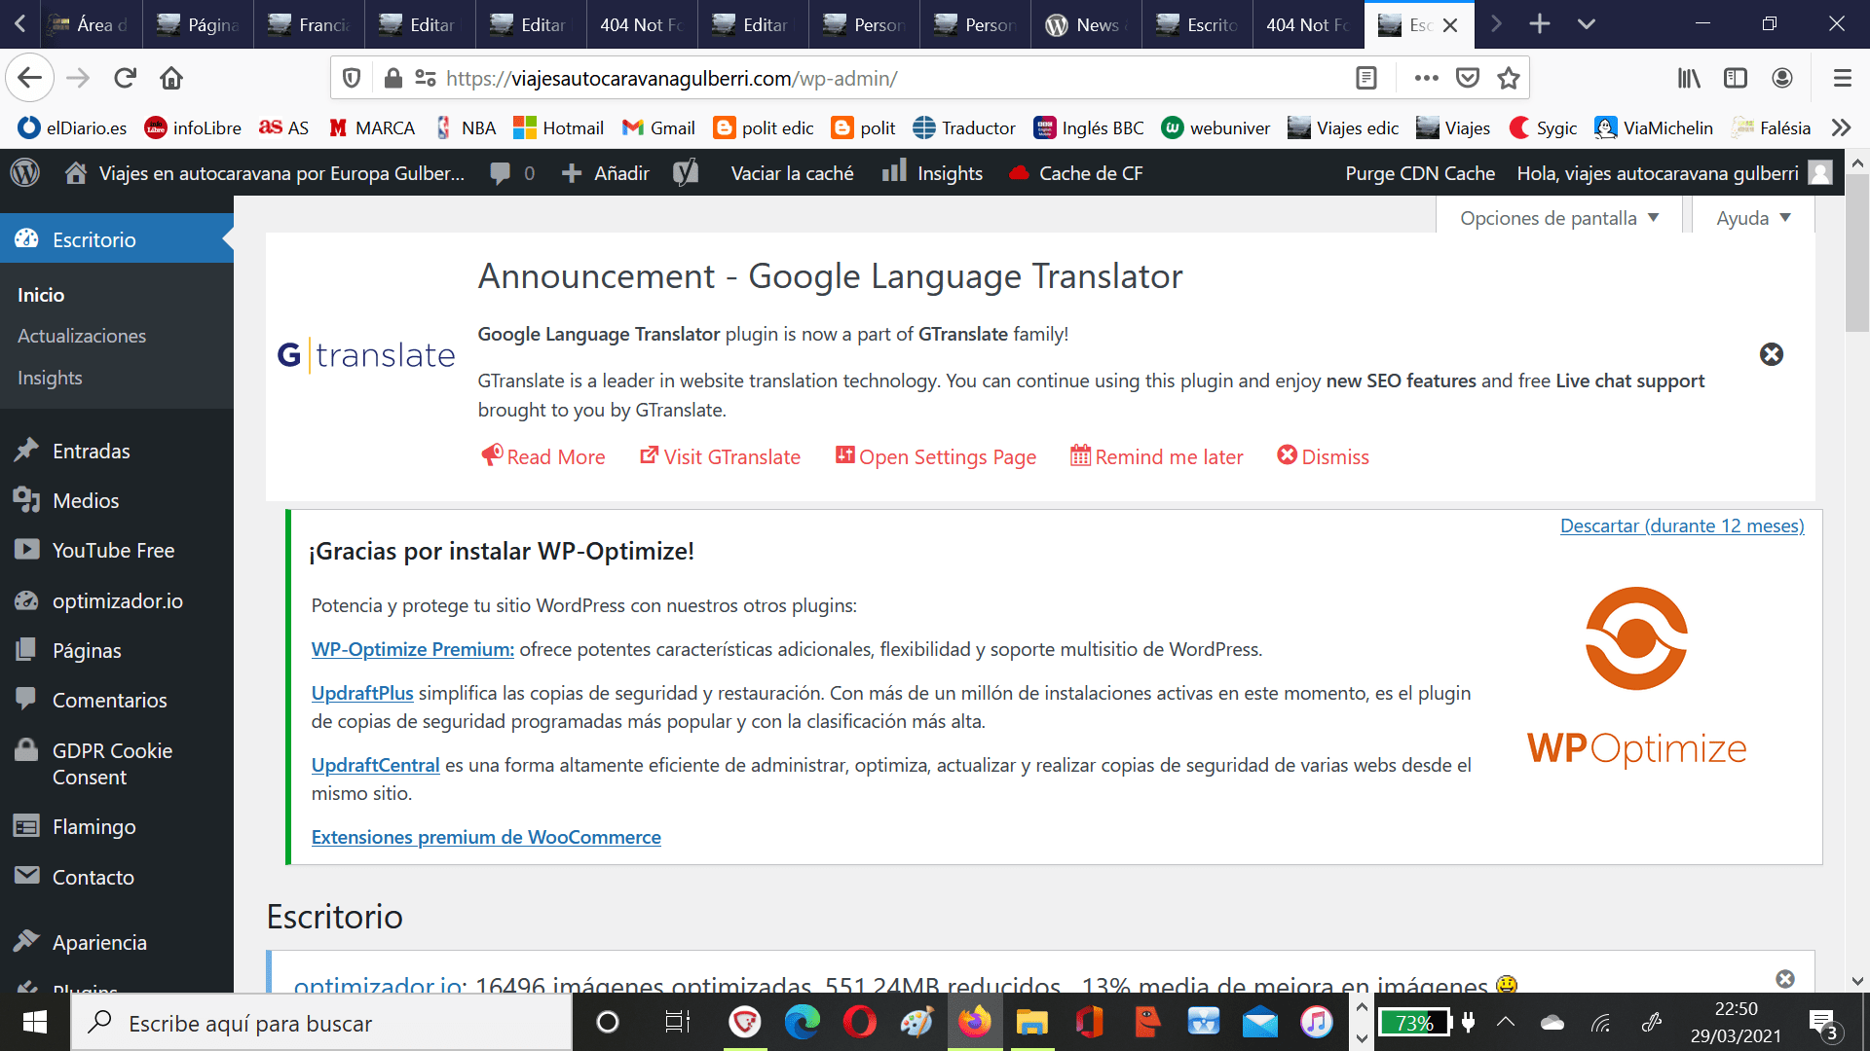
Task: Open the Firefox library icon
Action: pyautogui.click(x=1689, y=78)
